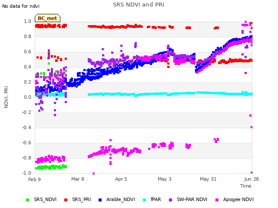Click the 'NDVI, PRI' y-axis label
This screenshot has width=278, height=208.
pos(6,97)
